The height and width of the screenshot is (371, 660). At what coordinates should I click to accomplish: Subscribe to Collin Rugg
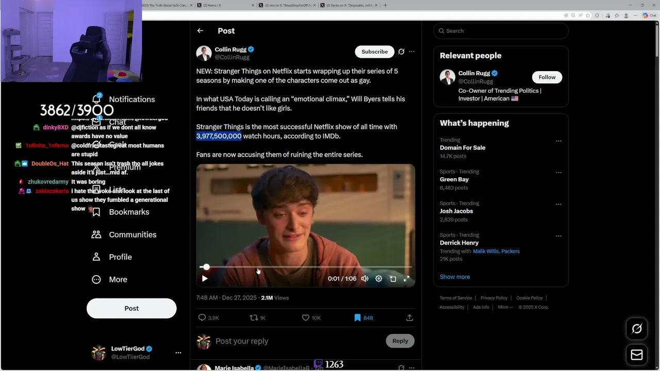click(374, 52)
